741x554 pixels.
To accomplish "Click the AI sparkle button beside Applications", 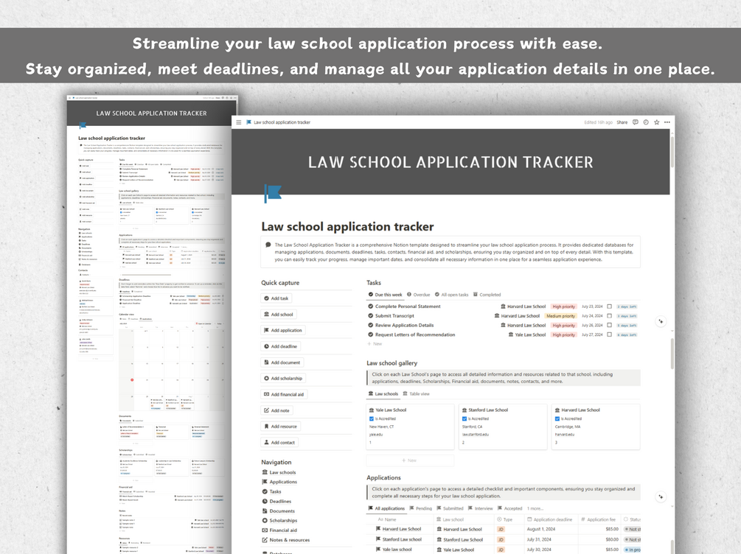I will tap(661, 497).
